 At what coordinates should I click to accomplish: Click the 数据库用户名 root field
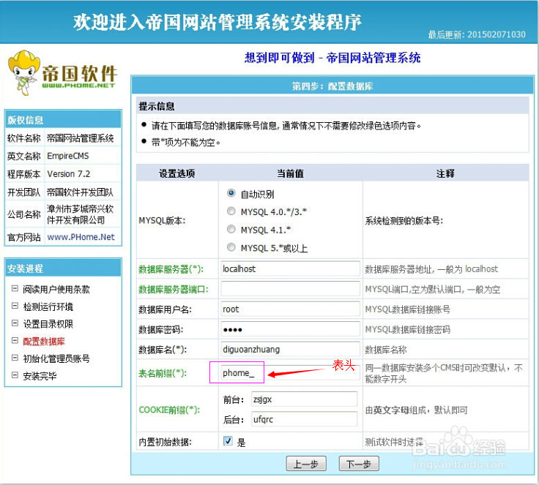[x=290, y=309]
